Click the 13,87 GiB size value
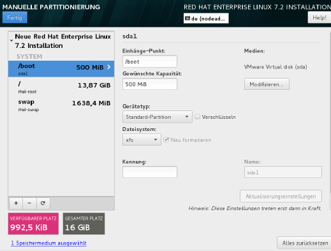The height and width of the screenshot is (251, 331). 94,86
